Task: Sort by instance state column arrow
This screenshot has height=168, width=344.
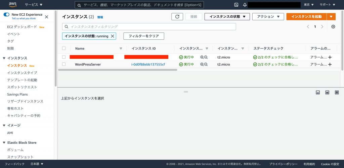Action: tap(207, 48)
